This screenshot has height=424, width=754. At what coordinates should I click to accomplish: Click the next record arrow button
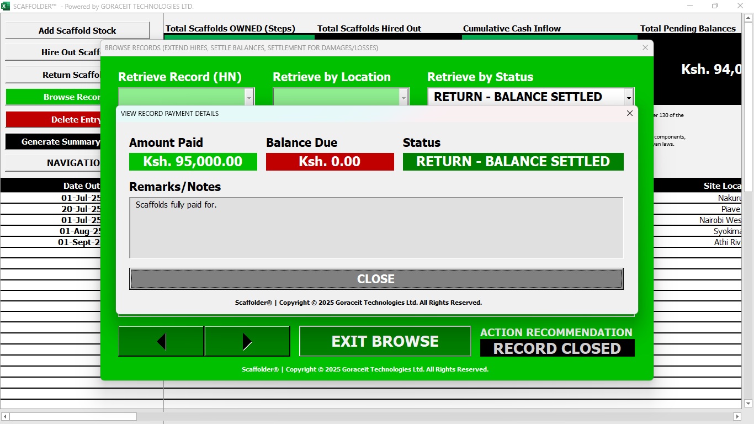tap(247, 341)
